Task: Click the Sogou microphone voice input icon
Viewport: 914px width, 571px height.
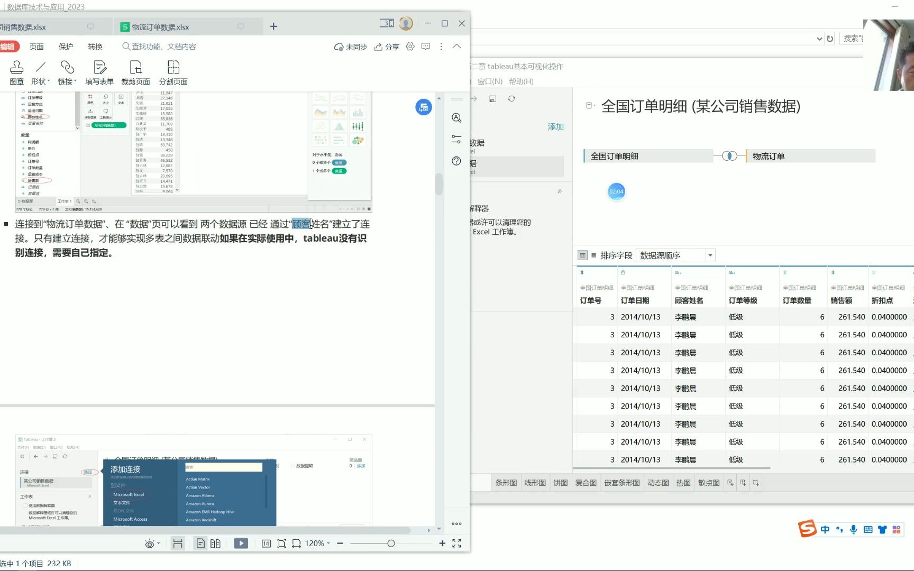Action: (853, 530)
